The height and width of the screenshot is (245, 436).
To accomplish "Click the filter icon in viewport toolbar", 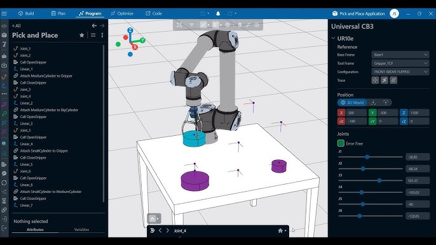I will tap(191, 25).
